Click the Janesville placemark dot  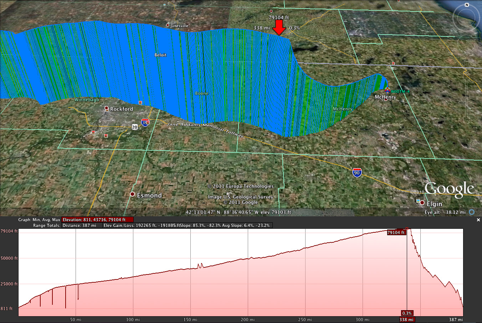click(x=168, y=25)
